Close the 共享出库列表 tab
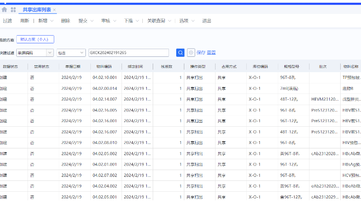 click(54, 10)
